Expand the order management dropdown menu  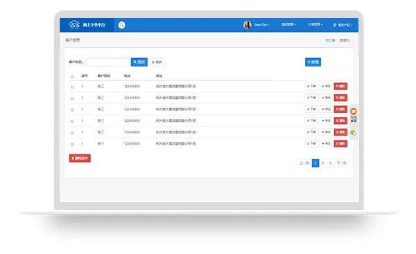tap(315, 24)
